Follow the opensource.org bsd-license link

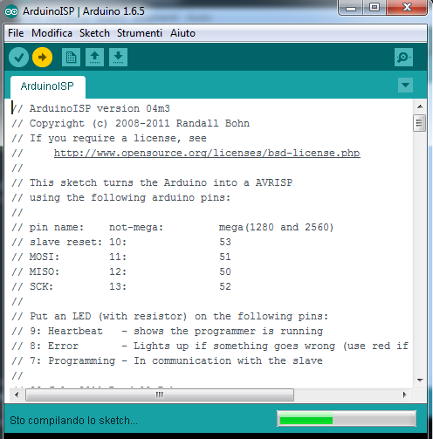pyautogui.click(x=207, y=153)
